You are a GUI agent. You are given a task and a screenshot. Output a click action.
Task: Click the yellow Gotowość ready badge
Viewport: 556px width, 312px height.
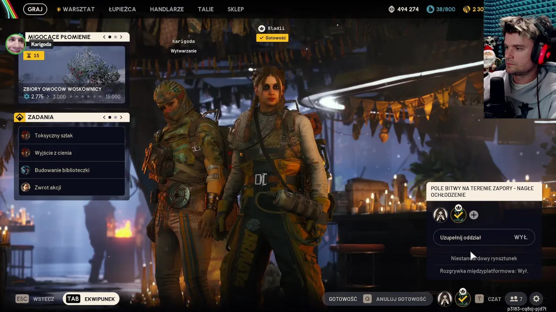(x=272, y=38)
